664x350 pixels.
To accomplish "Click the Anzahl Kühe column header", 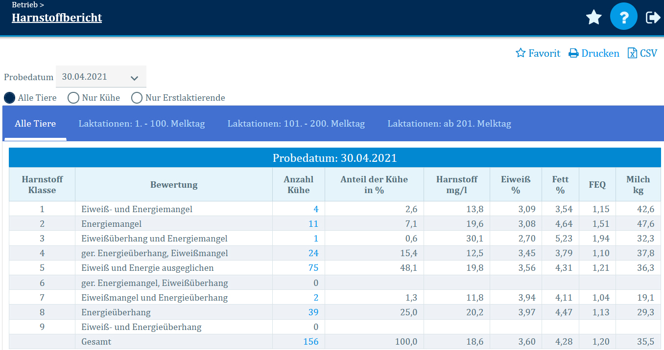I will 298,185.
